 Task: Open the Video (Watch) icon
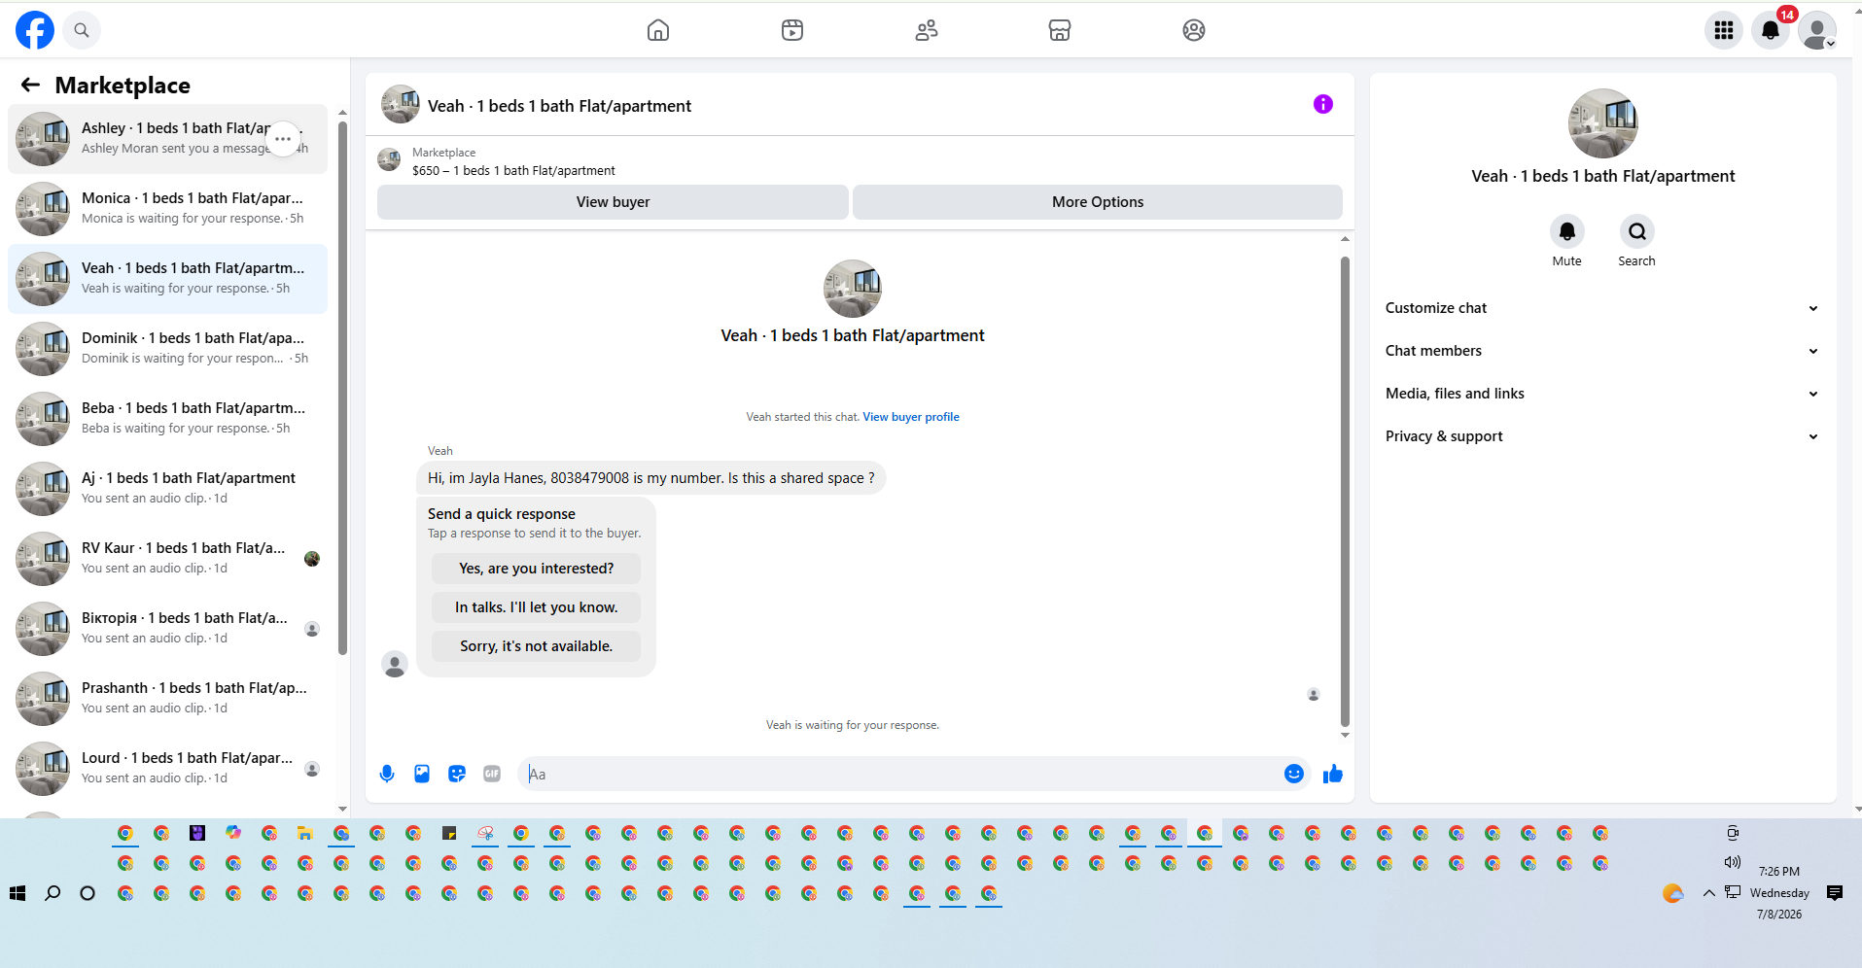click(792, 30)
